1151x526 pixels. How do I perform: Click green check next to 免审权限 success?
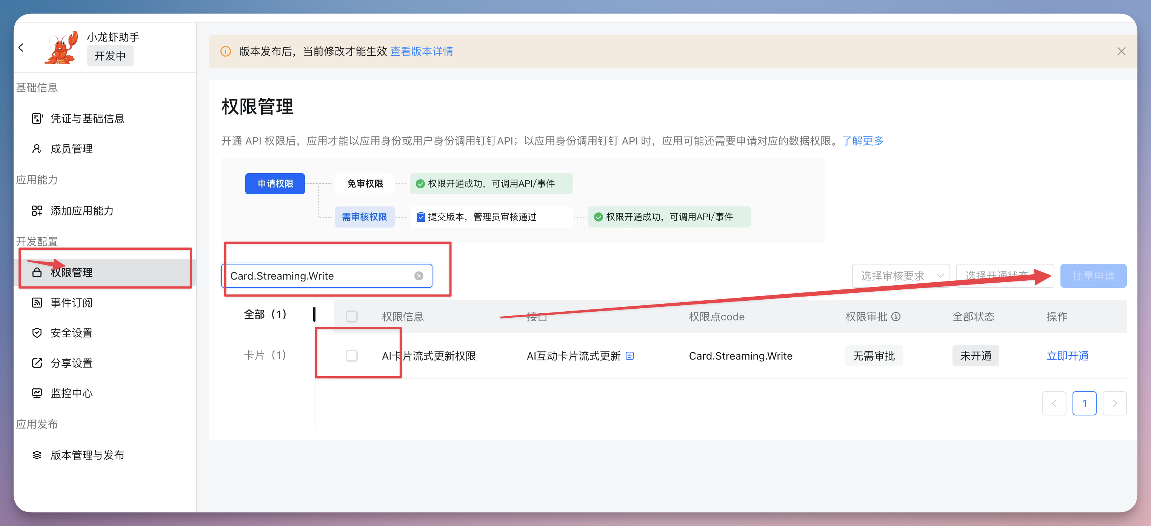[x=420, y=184]
